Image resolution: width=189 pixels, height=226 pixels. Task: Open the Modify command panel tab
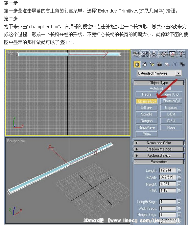point(144,54)
